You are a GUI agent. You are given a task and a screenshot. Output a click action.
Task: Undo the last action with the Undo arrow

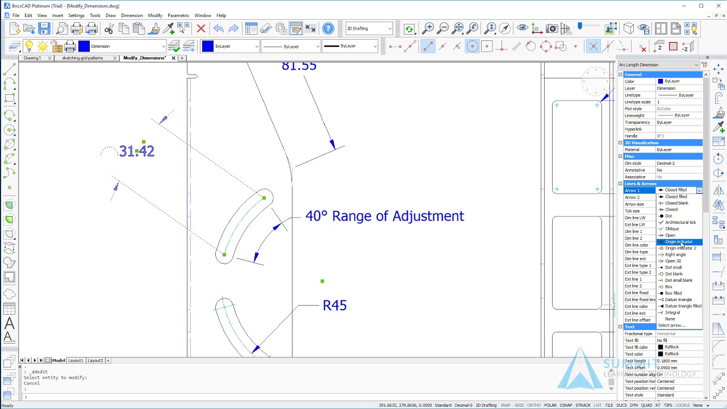(x=218, y=28)
